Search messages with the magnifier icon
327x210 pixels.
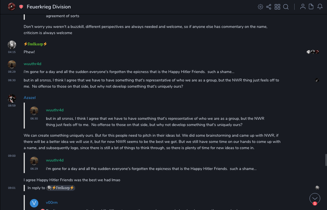tap(286, 7)
